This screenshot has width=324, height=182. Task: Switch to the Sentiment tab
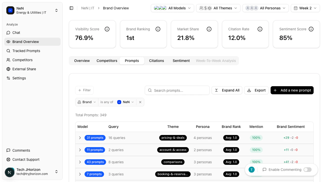click(181, 61)
